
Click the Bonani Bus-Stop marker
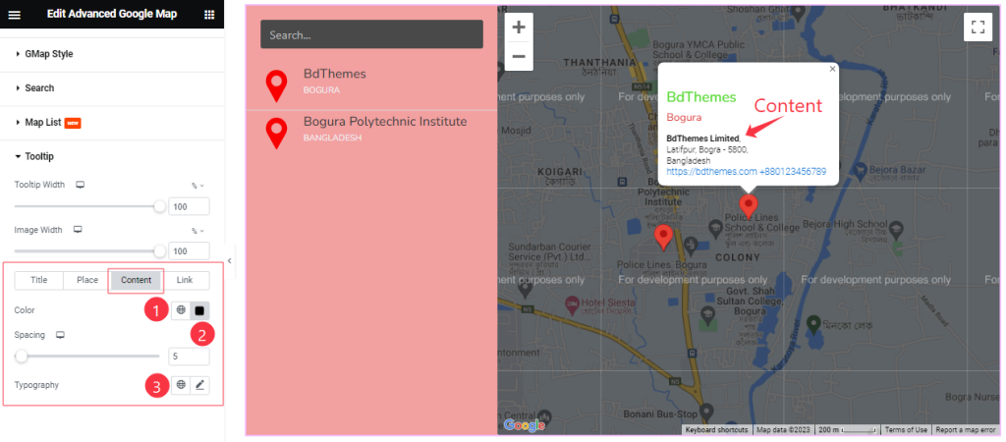point(706,411)
